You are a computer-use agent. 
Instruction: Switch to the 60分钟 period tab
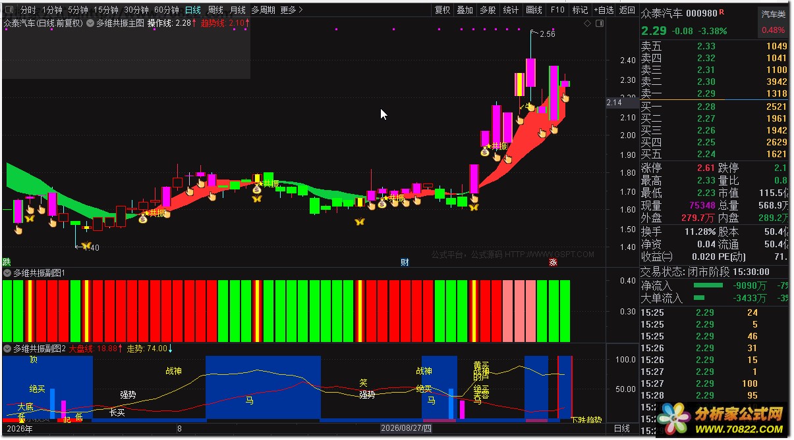[x=166, y=10]
